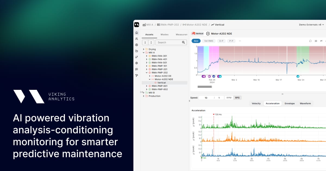
Task: Open the chat bubble icon above the trend chart
Action: coord(310,41)
